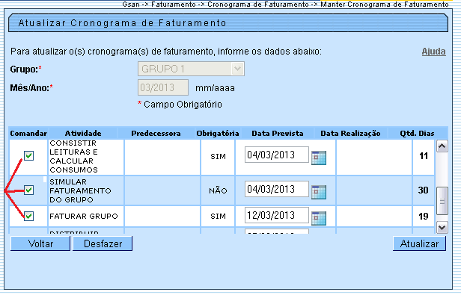Edit date 12/03/2013 in FATURAR GRUPO row
This screenshot has width=461, height=295.
(x=277, y=215)
